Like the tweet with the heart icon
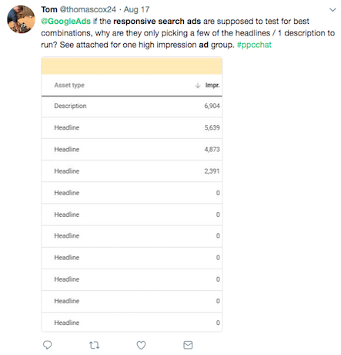This screenshot has height=355, width=341. pyautogui.click(x=141, y=345)
